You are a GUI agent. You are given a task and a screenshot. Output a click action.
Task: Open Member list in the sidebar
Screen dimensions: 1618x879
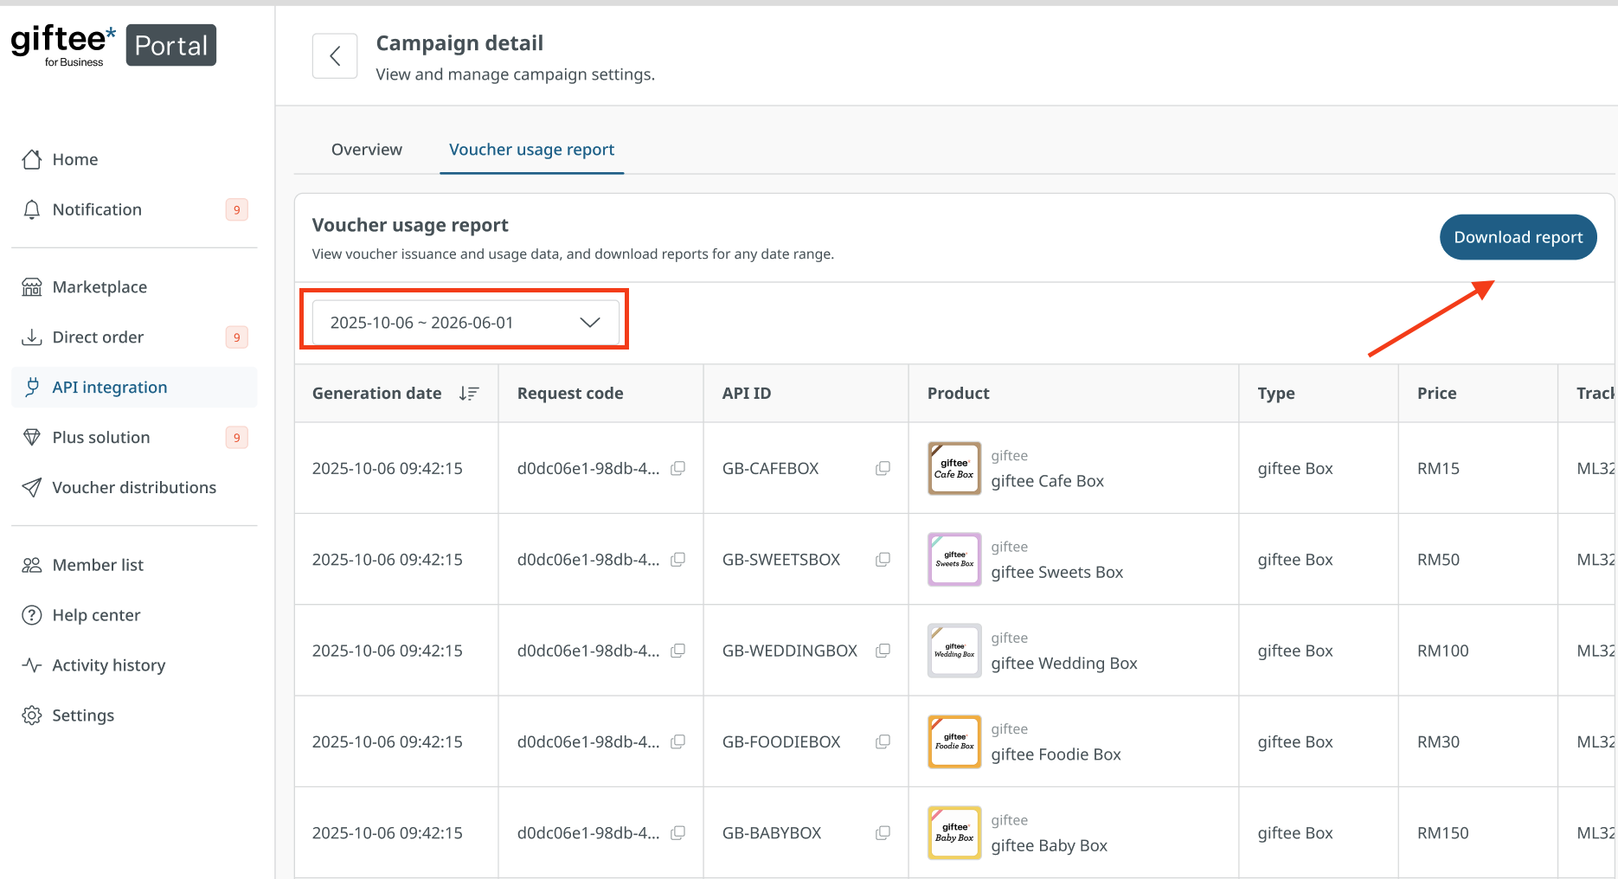point(134,565)
